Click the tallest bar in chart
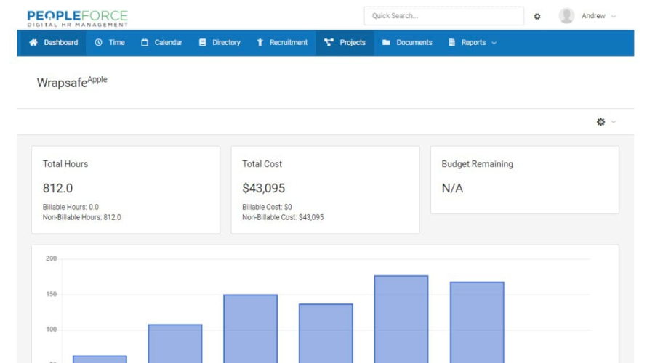This screenshot has height=363, width=647. tap(401, 318)
